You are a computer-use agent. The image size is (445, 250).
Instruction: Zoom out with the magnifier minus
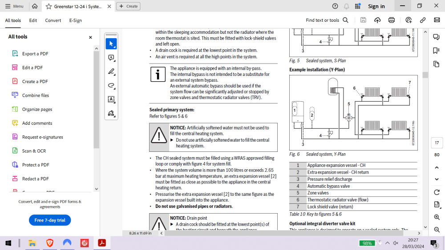[x=437, y=230]
